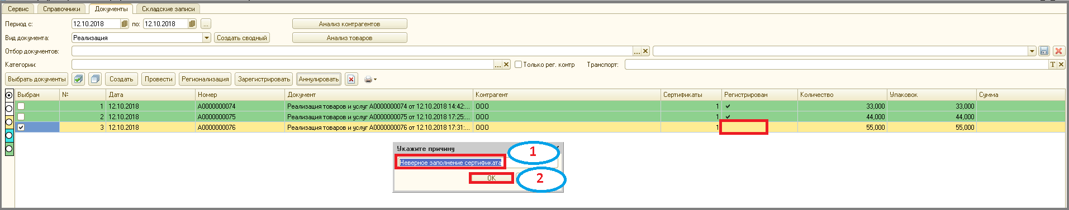The image size is (1069, 210).
Task: Toggle checkbox for document A0000000074
Action: coord(21,106)
